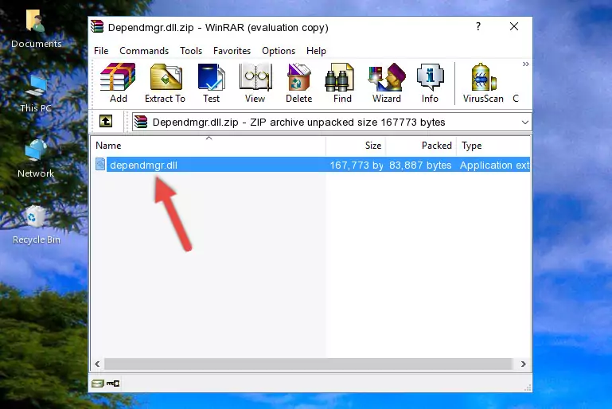Open the File menu
Viewport: 612px width, 409px height.
click(x=101, y=51)
